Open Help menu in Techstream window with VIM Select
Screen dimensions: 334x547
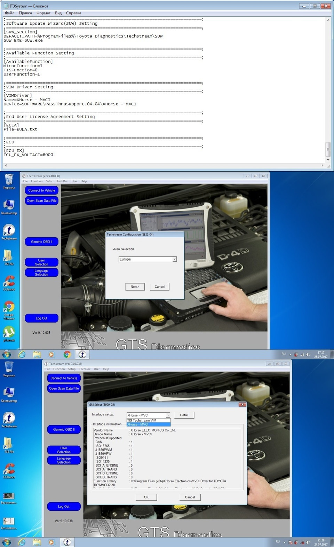click(106, 369)
